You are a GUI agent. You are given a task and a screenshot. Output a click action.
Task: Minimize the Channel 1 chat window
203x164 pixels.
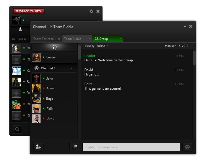[x=185, y=27]
